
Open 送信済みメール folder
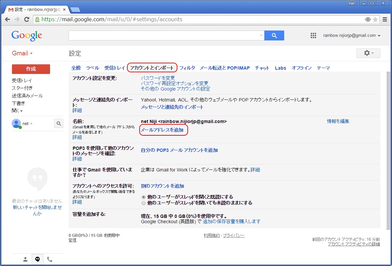27,96
